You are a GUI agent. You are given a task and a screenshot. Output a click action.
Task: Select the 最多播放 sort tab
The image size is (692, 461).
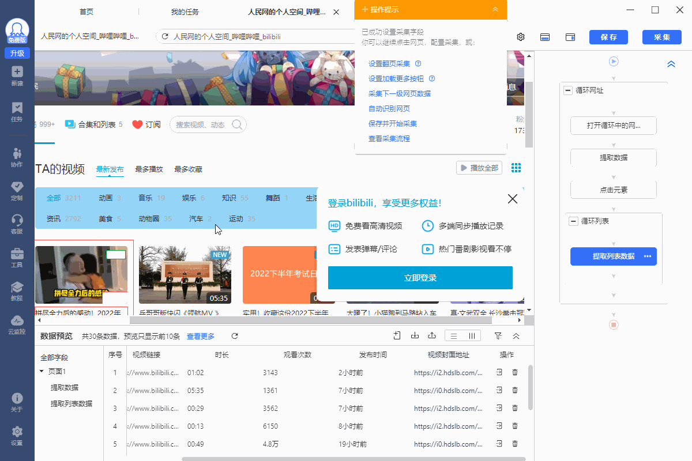click(x=149, y=169)
